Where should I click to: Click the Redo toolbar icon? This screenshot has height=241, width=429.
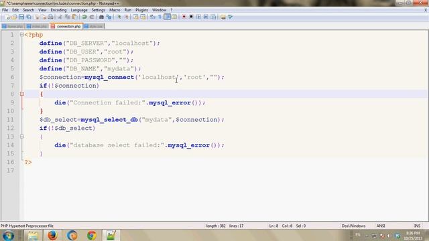coord(92,17)
